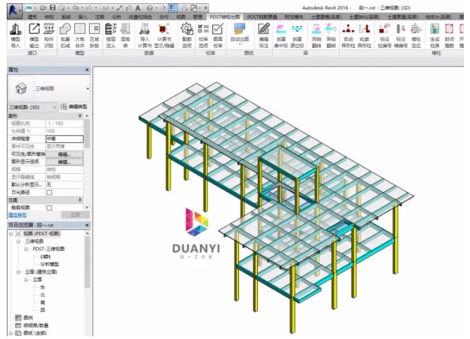Click the greyed 应用 apply button
This screenshot has height=339, width=470.
click(75, 215)
